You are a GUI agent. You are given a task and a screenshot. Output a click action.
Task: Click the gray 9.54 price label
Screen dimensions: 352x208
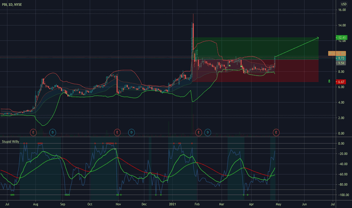(x=341, y=63)
